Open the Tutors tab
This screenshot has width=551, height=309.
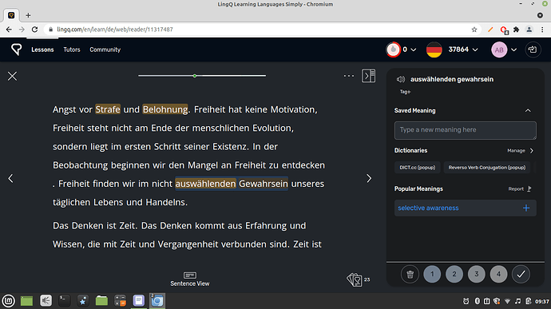(x=72, y=50)
